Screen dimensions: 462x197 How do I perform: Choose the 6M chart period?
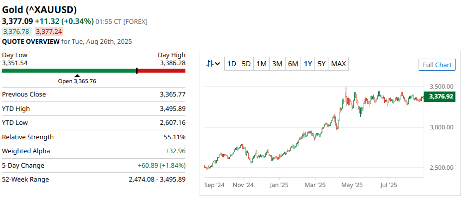(x=293, y=64)
